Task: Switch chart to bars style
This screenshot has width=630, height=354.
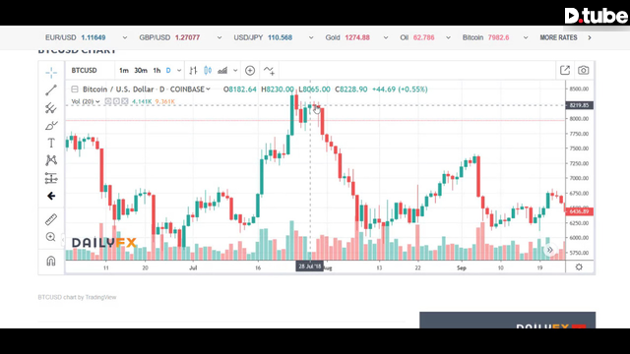Action: click(193, 71)
